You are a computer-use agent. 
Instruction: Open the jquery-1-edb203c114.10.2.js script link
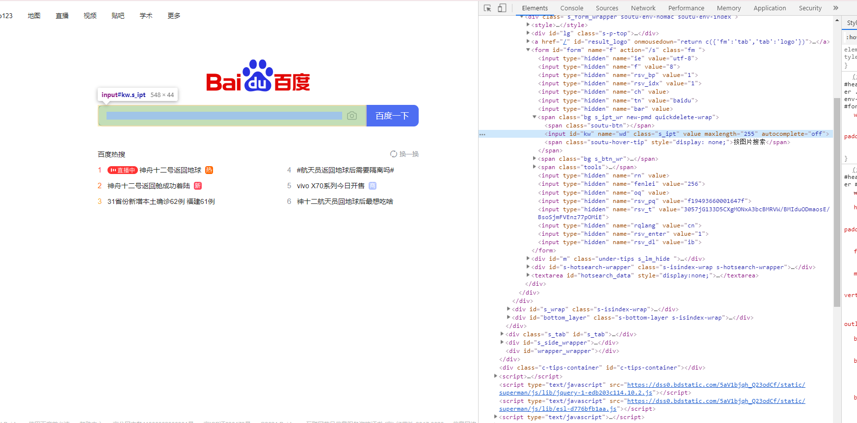click(x=652, y=389)
